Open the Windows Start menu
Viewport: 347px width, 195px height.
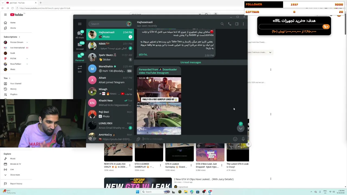pos(137,192)
